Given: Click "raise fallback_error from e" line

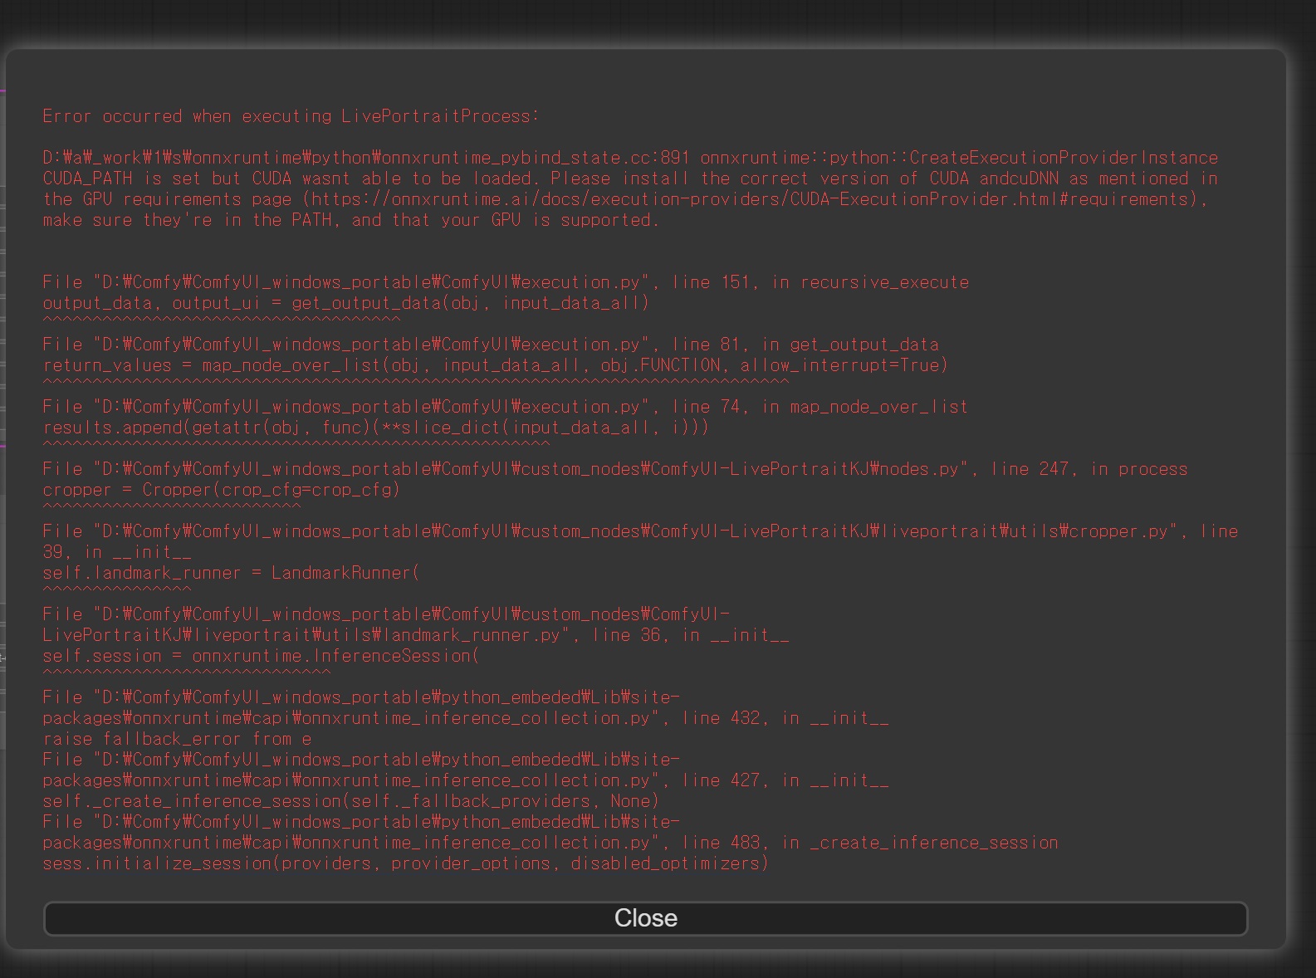Looking at the screenshot, I should [178, 739].
